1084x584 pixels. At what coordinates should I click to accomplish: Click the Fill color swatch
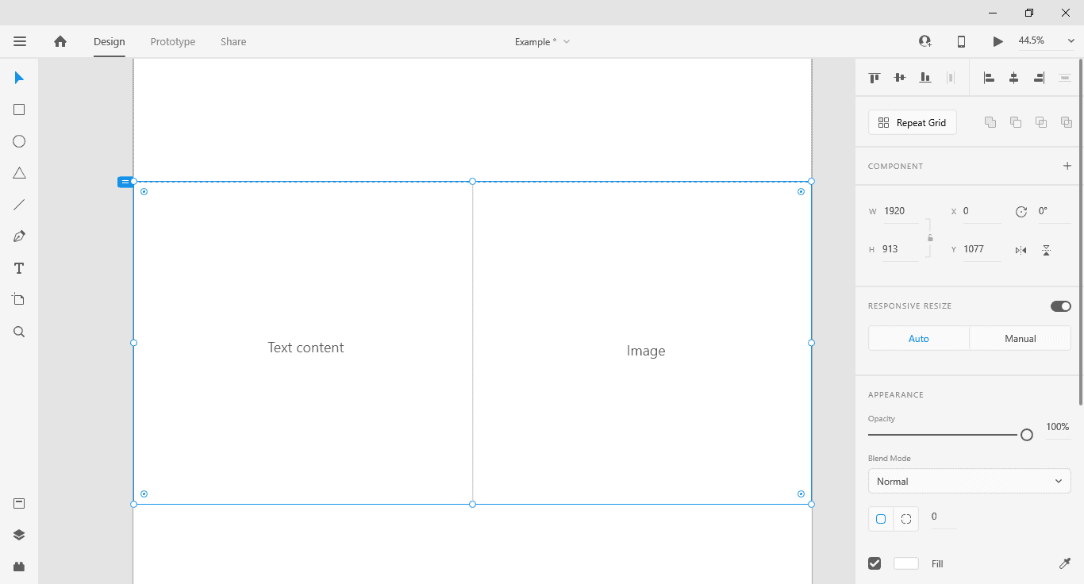pos(906,563)
